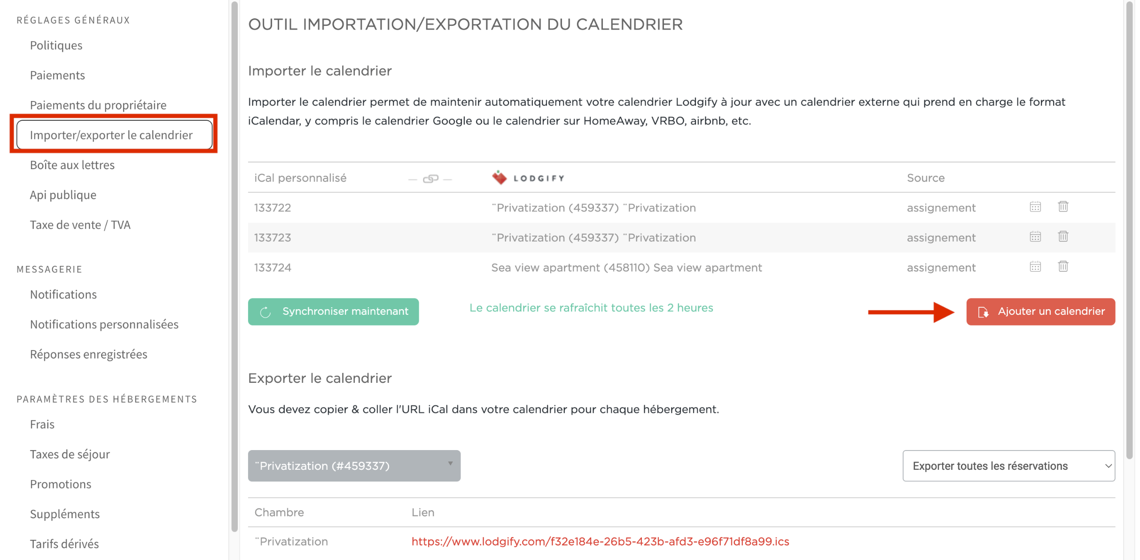Click the trash icon for row 133722

pyautogui.click(x=1064, y=206)
